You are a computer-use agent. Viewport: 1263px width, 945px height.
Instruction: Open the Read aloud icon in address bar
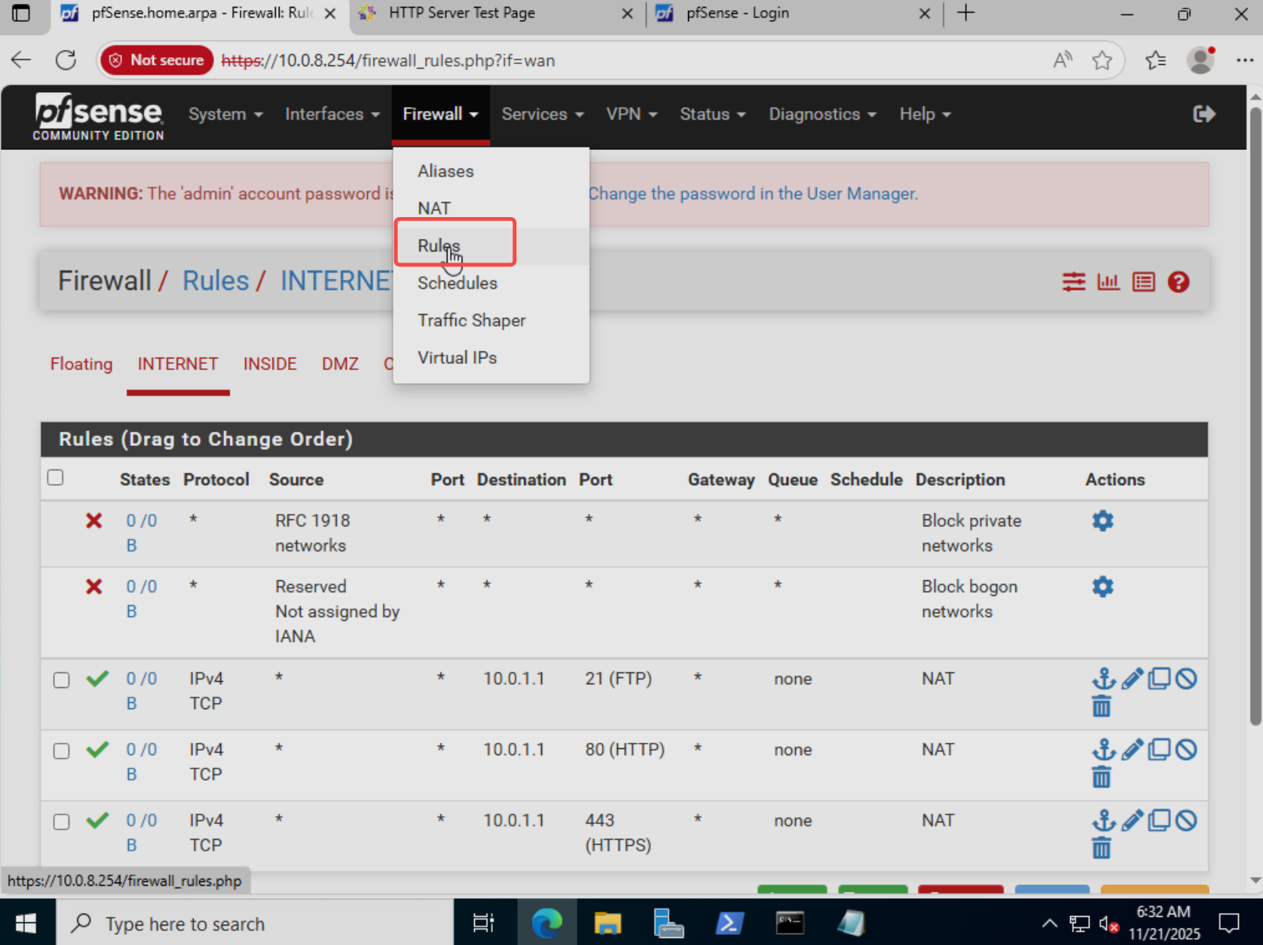1062,60
